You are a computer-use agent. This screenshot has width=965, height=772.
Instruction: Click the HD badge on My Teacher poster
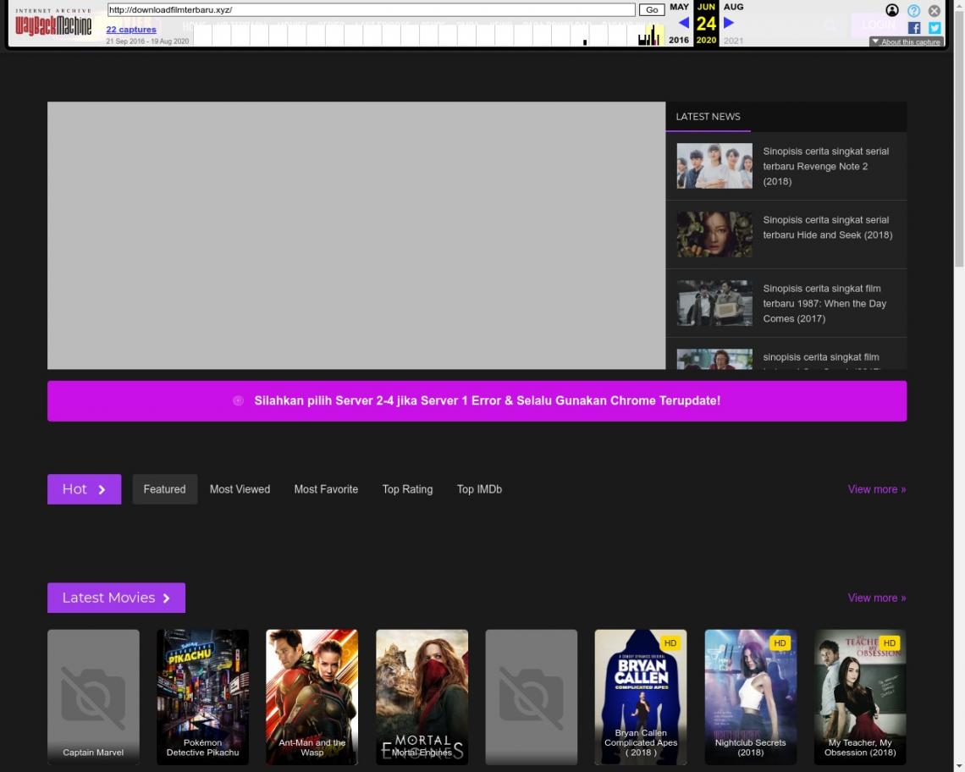[x=890, y=643]
